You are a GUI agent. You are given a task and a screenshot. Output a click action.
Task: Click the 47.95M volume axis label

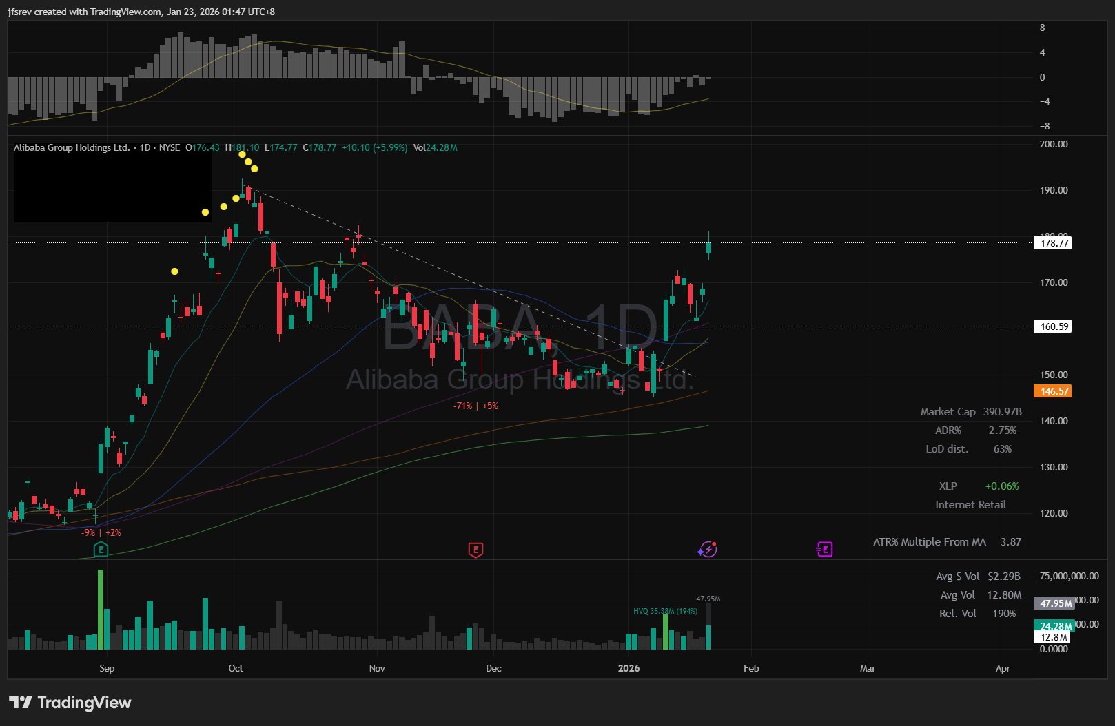[1054, 603]
